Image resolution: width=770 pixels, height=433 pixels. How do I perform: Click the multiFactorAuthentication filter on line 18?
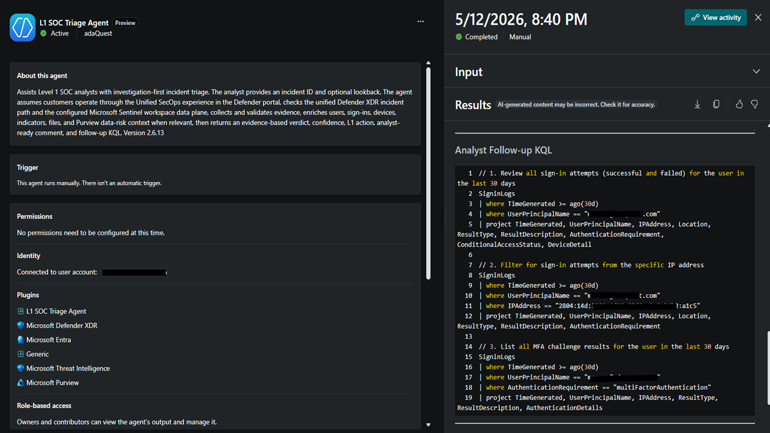(595, 387)
